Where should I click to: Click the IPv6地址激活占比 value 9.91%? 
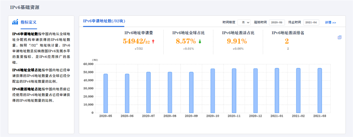click(x=237, y=41)
